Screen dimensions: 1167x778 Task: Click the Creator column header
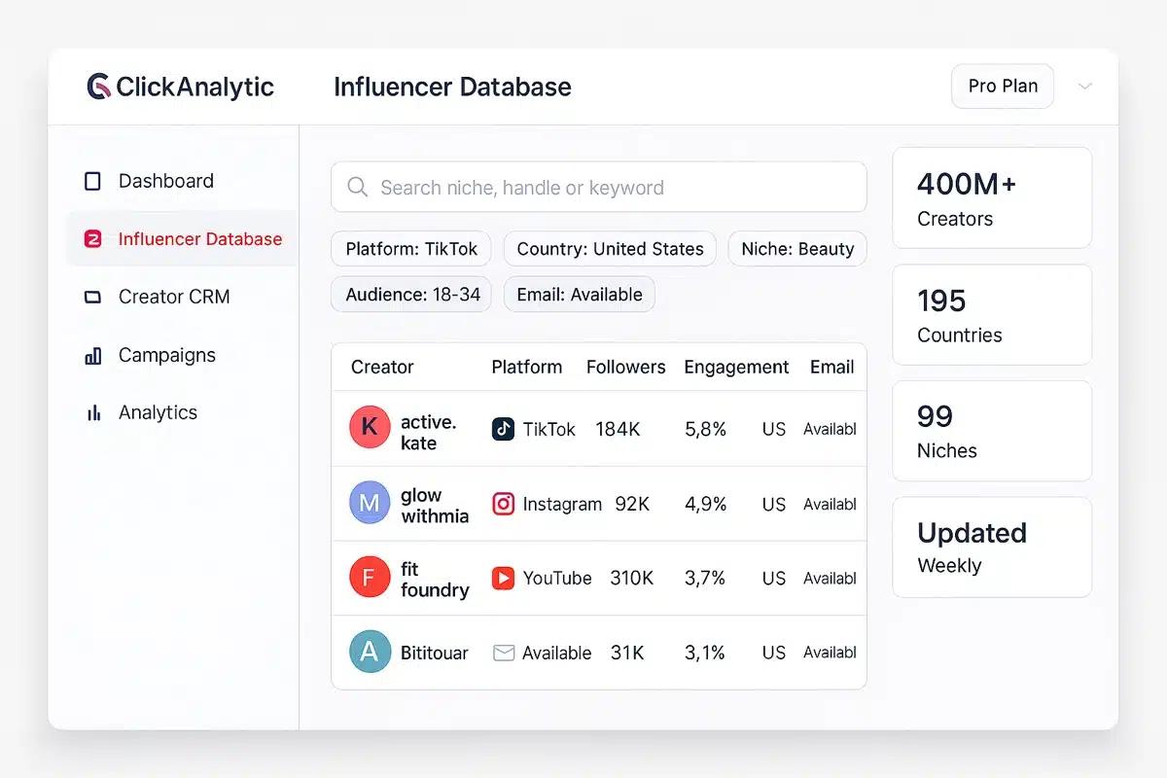click(x=382, y=367)
